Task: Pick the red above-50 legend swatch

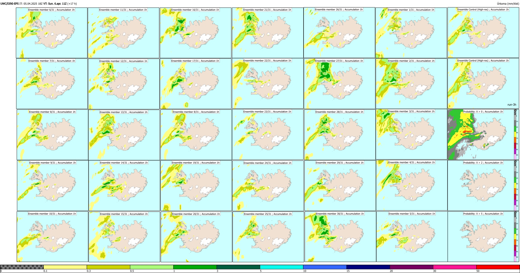Action: point(498,267)
